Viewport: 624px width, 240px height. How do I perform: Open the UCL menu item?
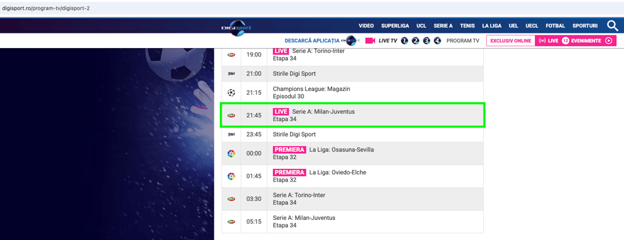pyautogui.click(x=422, y=26)
